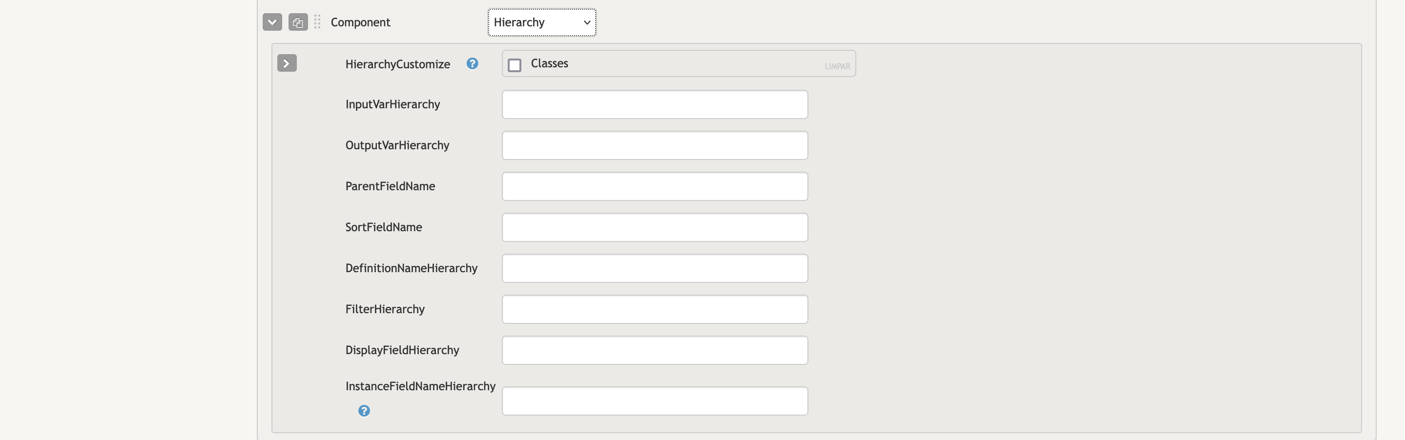Select the ParentFieldName text field
The width and height of the screenshot is (1405, 440).
pyautogui.click(x=655, y=186)
